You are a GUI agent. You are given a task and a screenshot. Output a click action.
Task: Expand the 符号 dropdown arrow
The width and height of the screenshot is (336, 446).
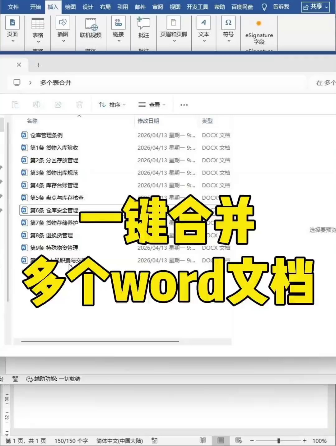(x=229, y=41)
